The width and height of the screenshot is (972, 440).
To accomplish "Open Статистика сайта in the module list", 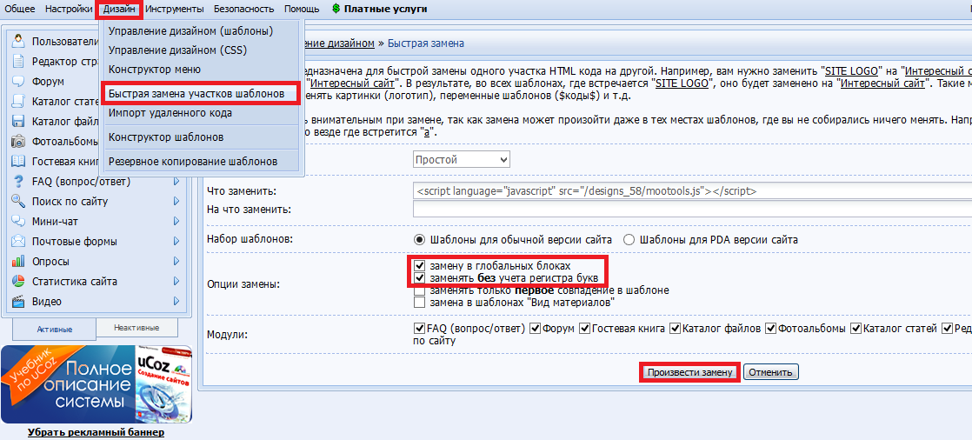I will tap(75, 282).
